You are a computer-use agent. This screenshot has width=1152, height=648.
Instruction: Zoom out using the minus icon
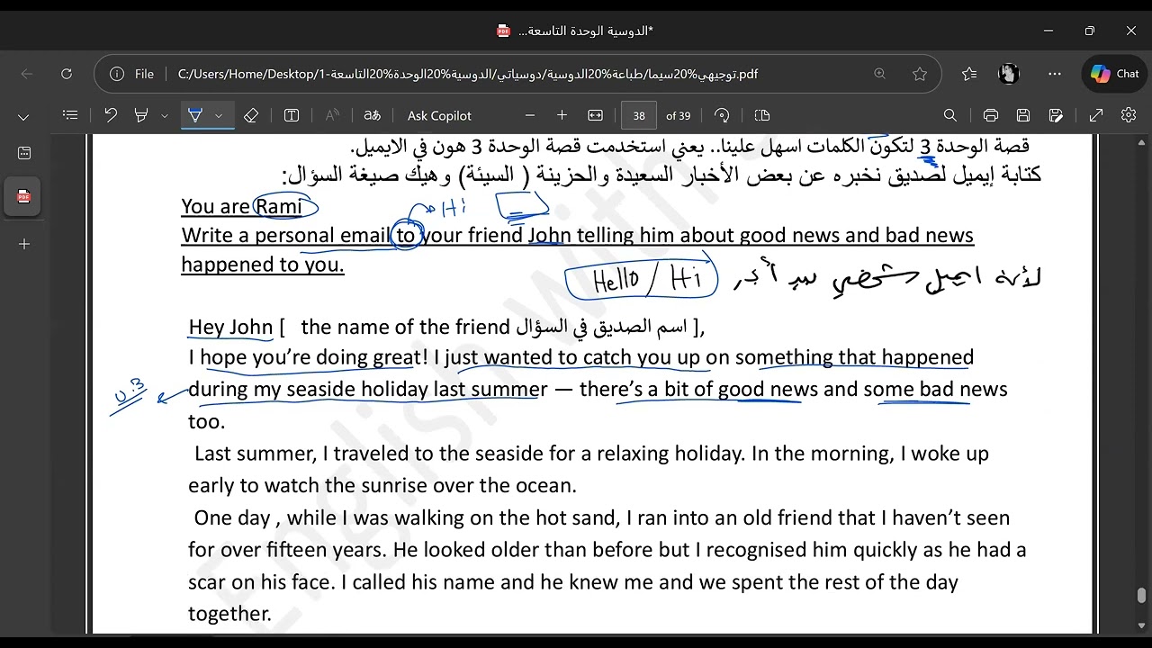click(x=530, y=115)
